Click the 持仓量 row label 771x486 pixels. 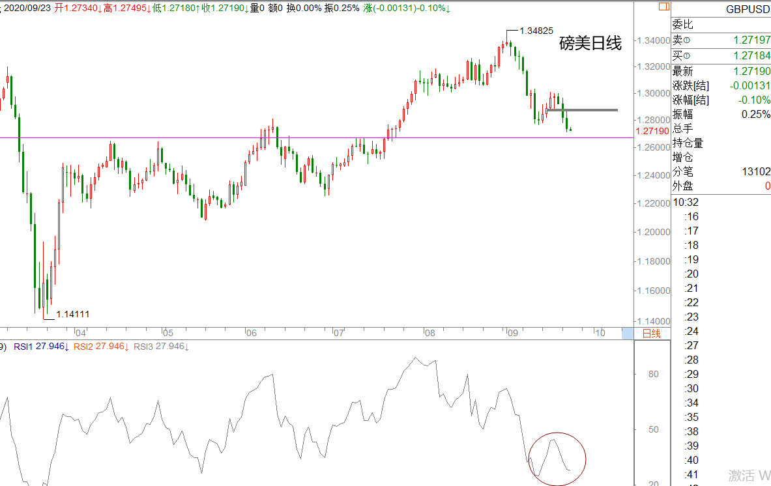pos(688,143)
